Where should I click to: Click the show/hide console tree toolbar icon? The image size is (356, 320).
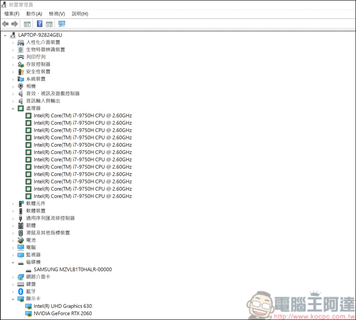click(x=28, y=24)
